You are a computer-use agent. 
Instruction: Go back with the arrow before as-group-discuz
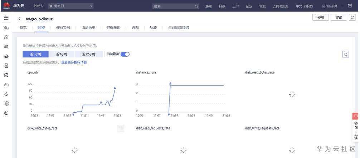20,19
